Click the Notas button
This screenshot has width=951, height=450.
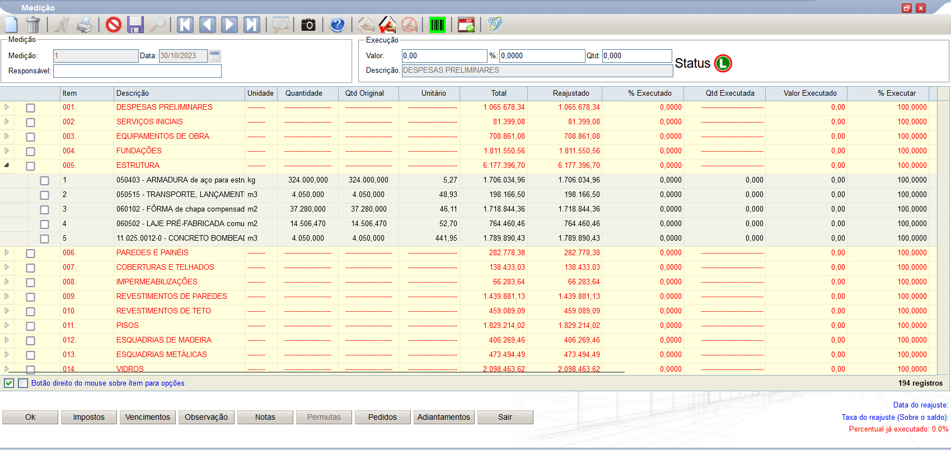(265, 417)
